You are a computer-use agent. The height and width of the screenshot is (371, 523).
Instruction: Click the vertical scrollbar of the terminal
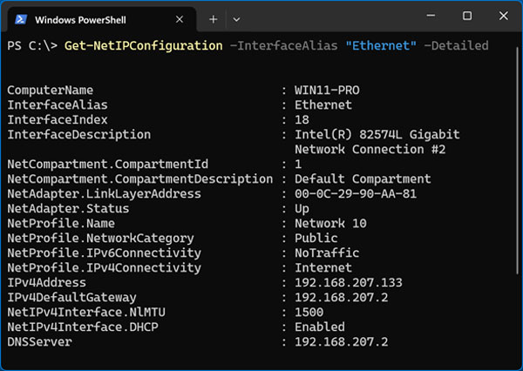518,160
